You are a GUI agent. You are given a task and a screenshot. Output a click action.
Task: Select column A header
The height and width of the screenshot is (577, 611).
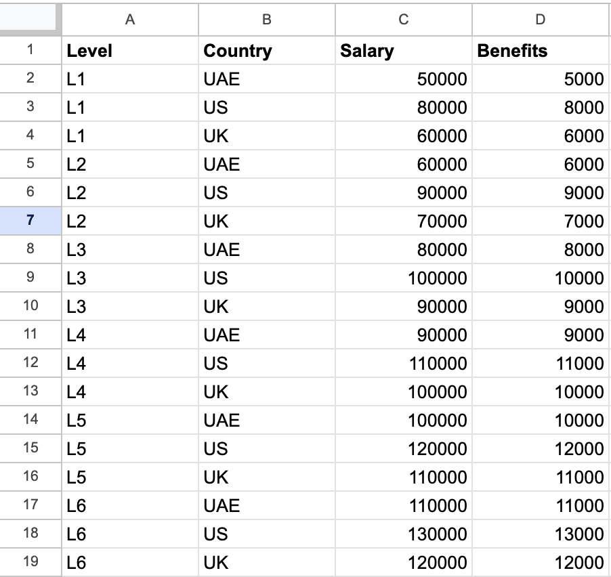point(130,19)
